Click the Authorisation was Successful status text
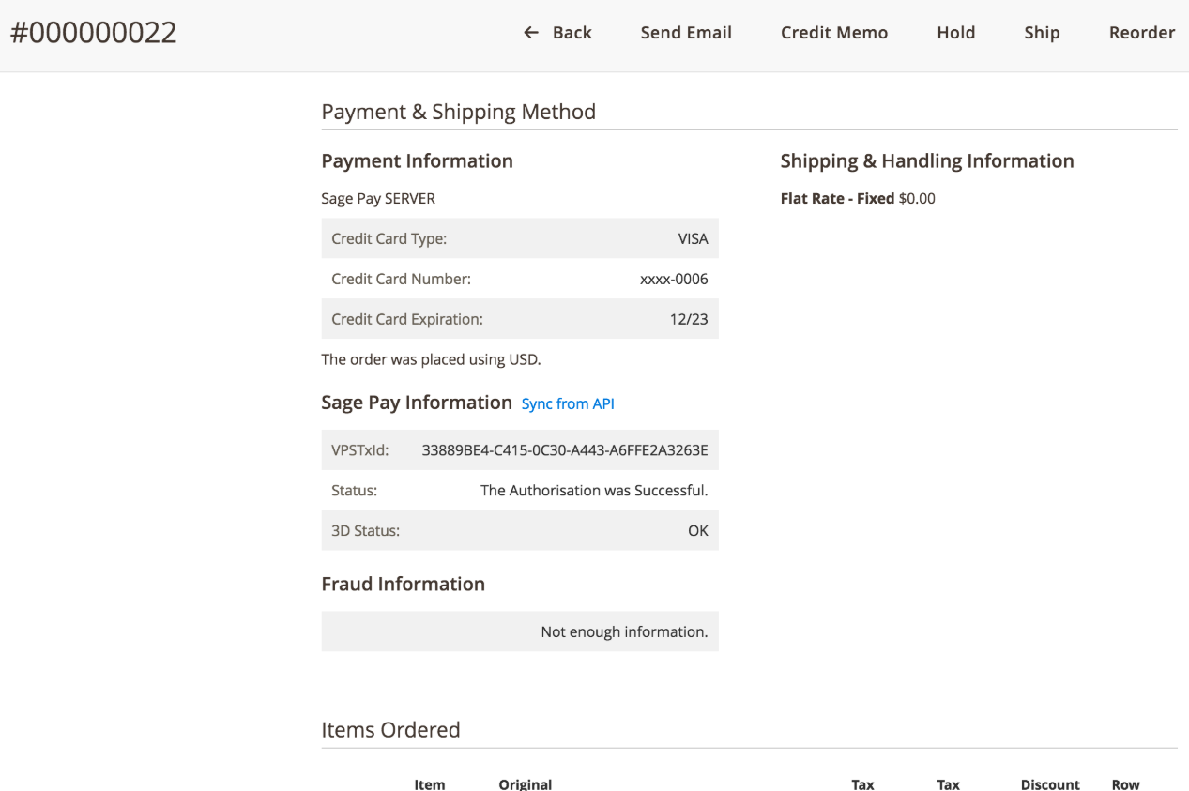Viewport: 1189px width, 791px height. point(593,491)
